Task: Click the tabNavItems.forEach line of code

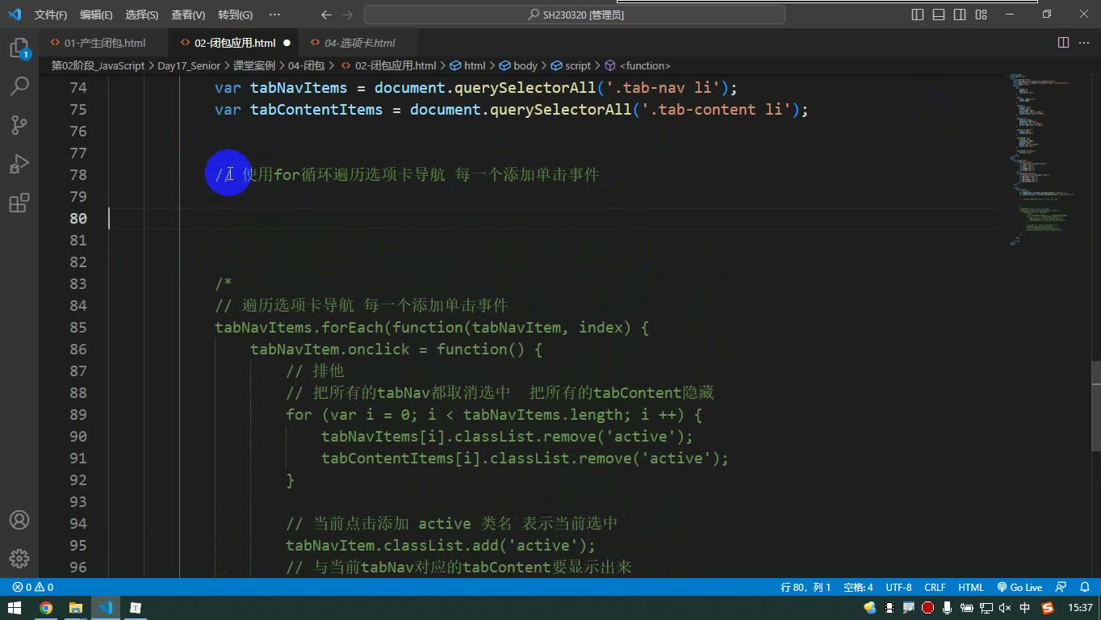Action: point(432,327)
